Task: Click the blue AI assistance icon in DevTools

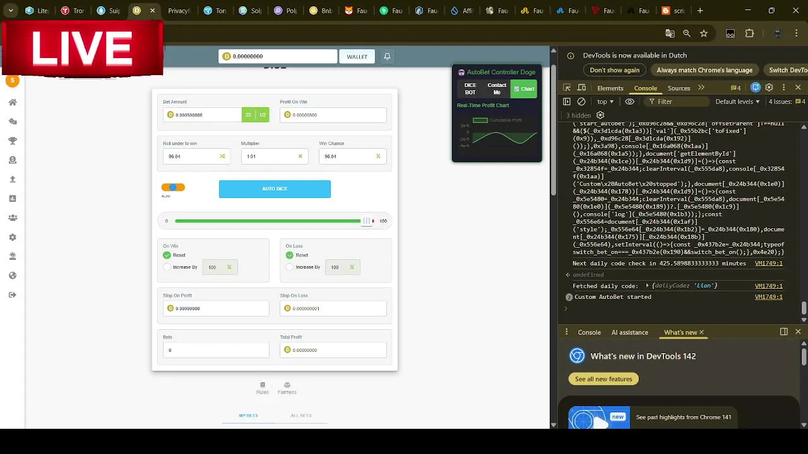Action: tap(756, 88)
